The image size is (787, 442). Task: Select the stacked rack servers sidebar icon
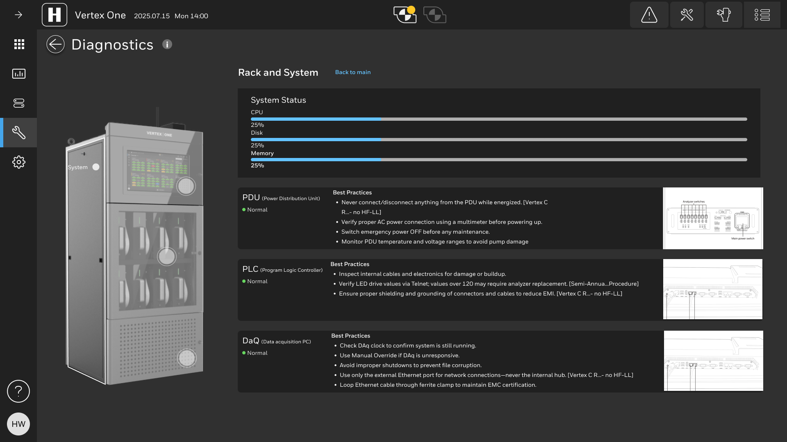19,103
